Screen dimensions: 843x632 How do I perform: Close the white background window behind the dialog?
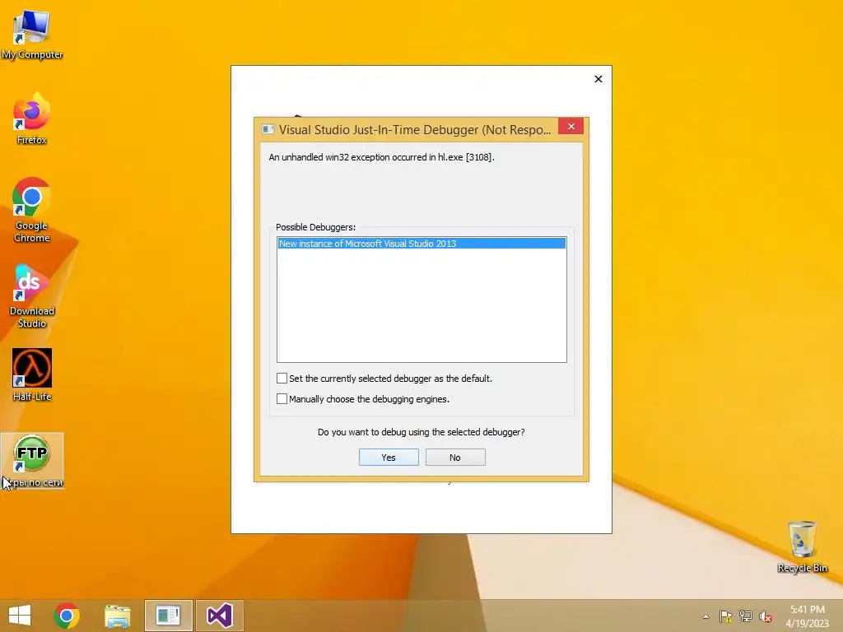598,79
